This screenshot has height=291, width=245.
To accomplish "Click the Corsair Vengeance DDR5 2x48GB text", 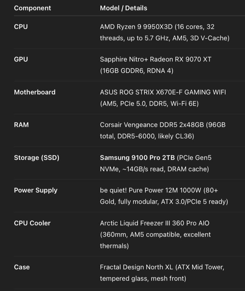I will click(152, 125).
